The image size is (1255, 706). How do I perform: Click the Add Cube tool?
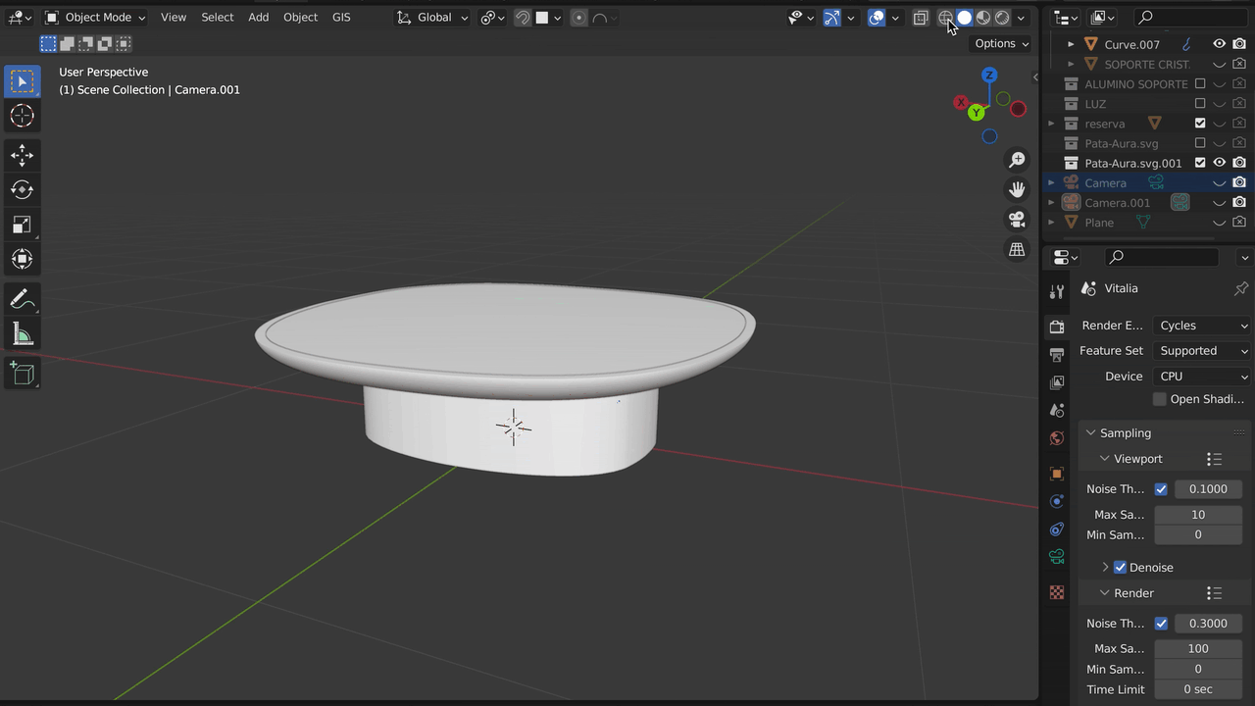pos(22,373)
